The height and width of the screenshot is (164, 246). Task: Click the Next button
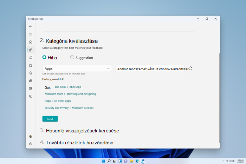pyautogui.click(x=50, y=119)
